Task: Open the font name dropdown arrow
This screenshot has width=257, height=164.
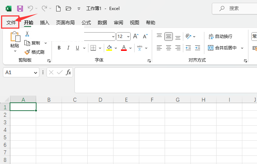Action: click(x=113, y=37)
